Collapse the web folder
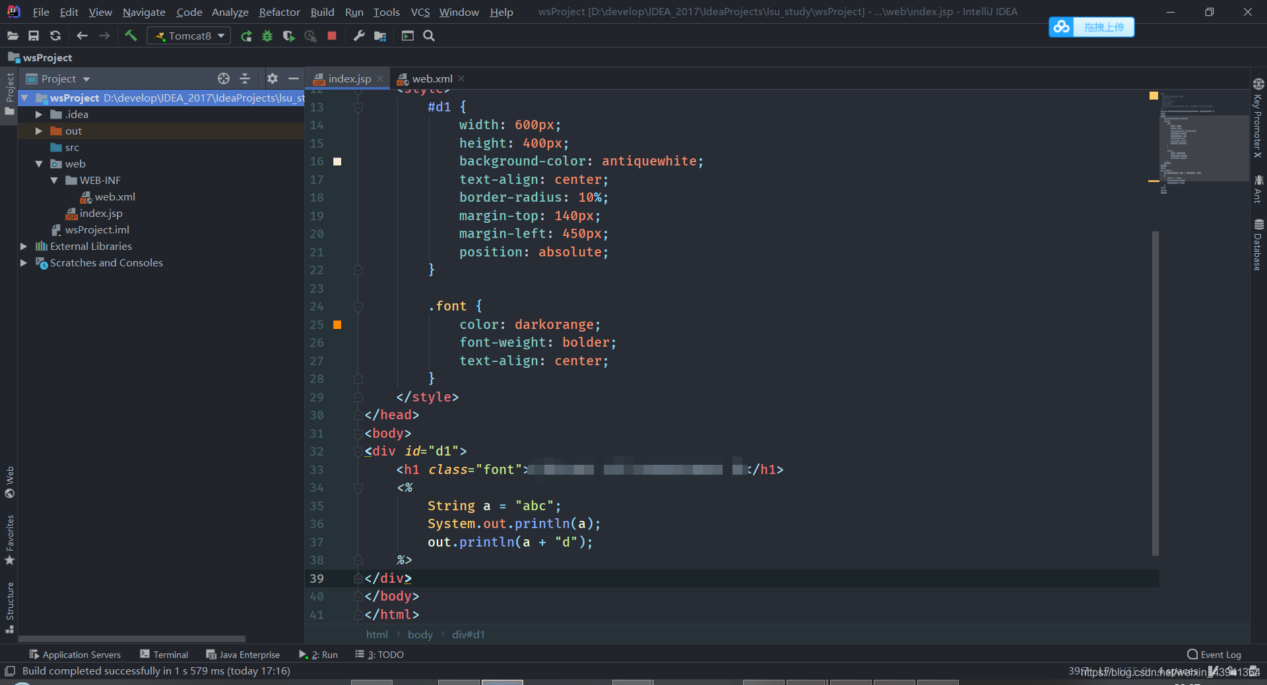This screenshot has height=685, width=1267. point(39,164)
